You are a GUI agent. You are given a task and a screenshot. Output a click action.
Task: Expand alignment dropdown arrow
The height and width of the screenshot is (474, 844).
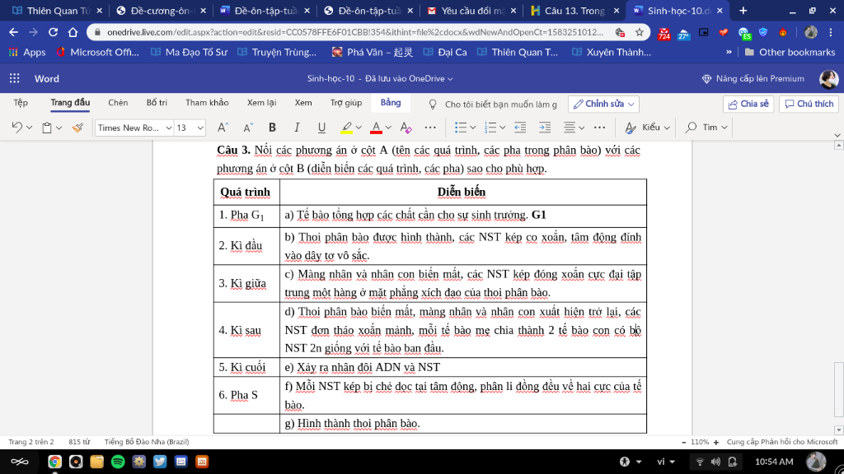581,128
